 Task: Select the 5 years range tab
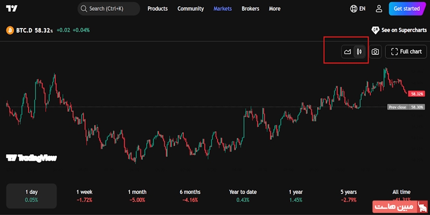click(x=348, y=196)
